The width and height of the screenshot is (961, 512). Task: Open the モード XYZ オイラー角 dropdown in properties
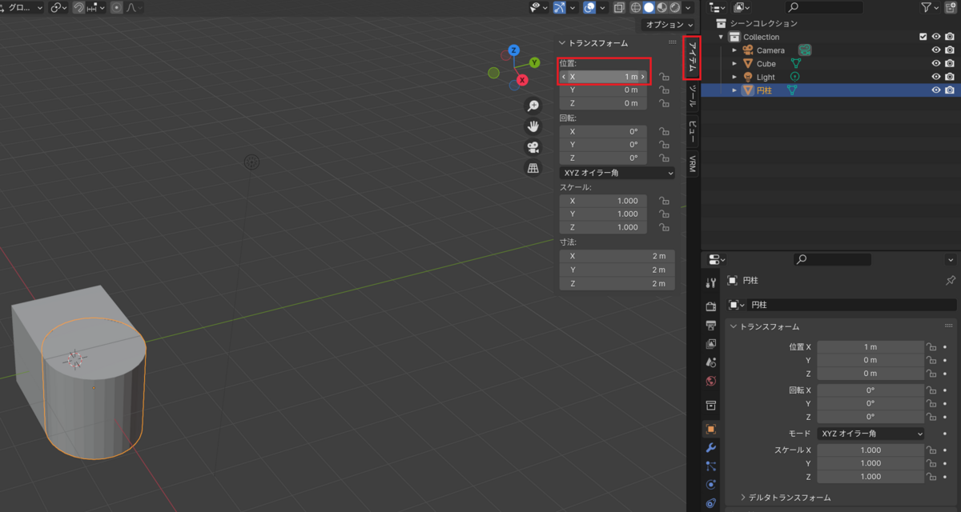pyautogui.click(x=871, y=434)
